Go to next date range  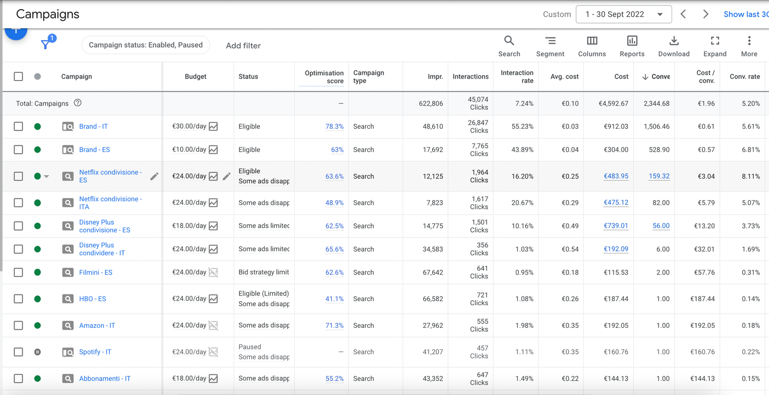pos(705,14)
